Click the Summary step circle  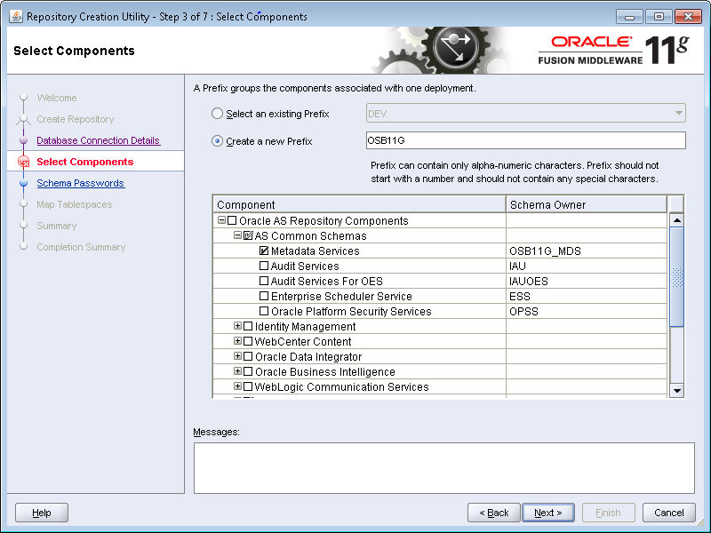coord(22,226)
